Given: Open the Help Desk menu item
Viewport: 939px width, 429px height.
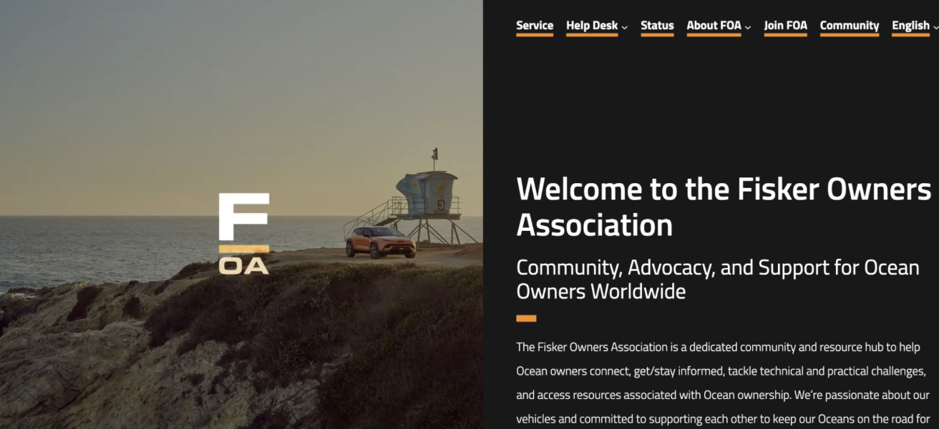Looking at the screenshot, I should 592,26.
